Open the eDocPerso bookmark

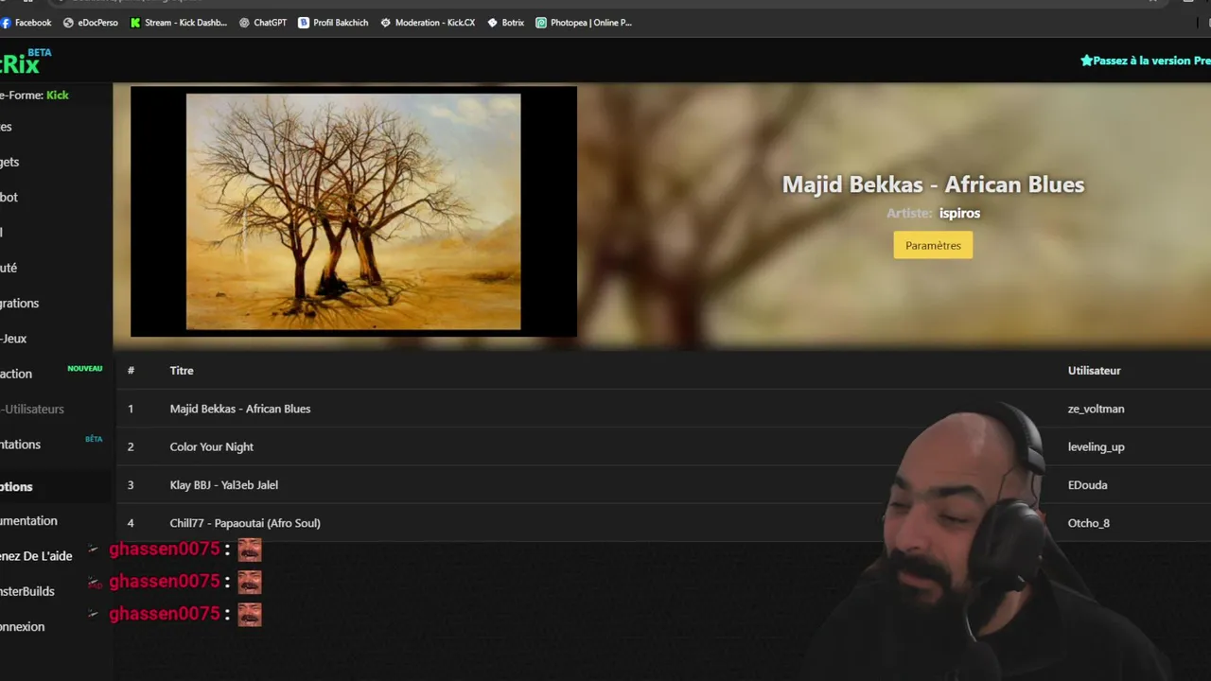pyautogui.click(x=91, y=23)
